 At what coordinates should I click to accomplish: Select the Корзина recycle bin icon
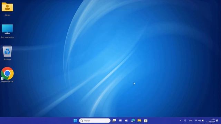click(x=7, y=53)
